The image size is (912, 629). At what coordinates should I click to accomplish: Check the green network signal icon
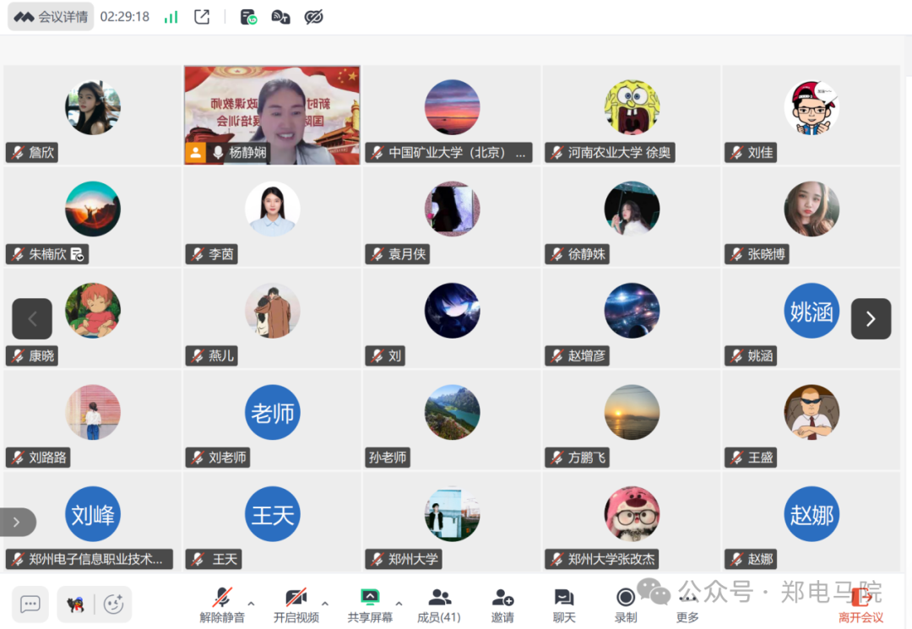[x=171, y=17]
